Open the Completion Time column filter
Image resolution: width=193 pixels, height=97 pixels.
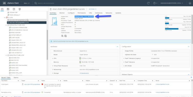point(153,81)
